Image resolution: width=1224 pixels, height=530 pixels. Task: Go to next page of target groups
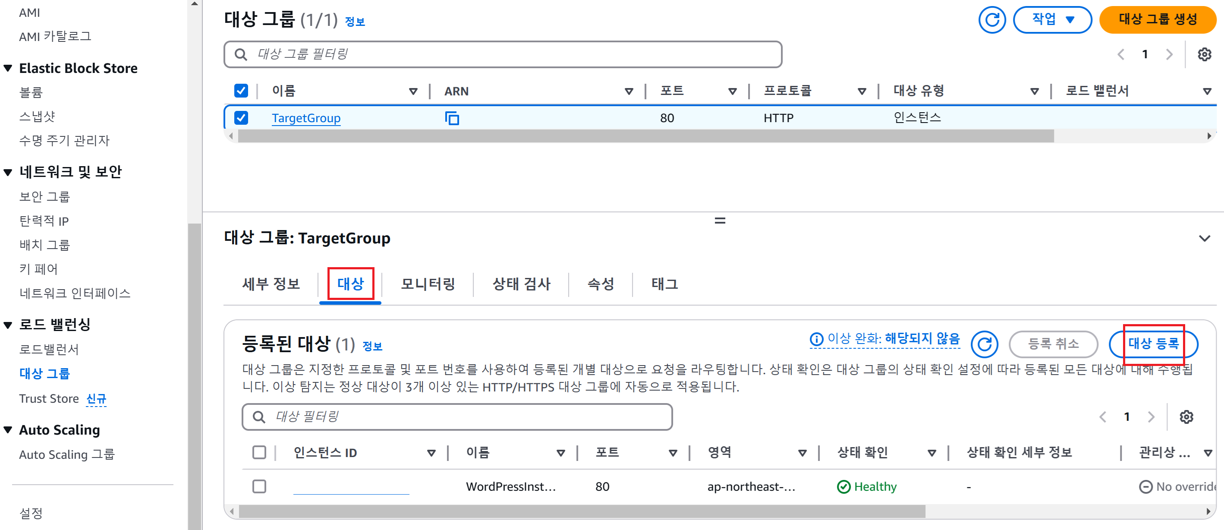pos(1169,55)
